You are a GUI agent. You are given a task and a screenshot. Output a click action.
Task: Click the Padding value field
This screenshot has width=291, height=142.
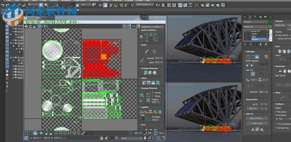tap(154, 102)
